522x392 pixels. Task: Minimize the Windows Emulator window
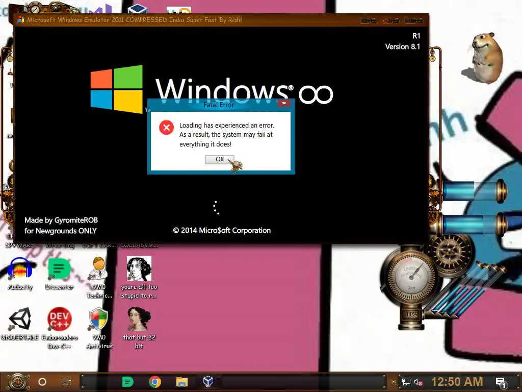(x=368, y=20)
